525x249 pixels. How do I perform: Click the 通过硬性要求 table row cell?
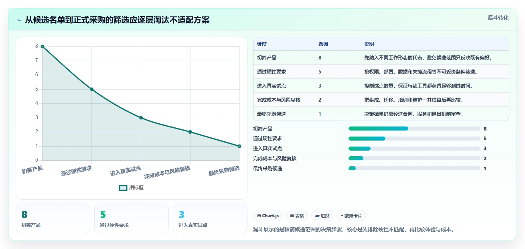point(272,72)
